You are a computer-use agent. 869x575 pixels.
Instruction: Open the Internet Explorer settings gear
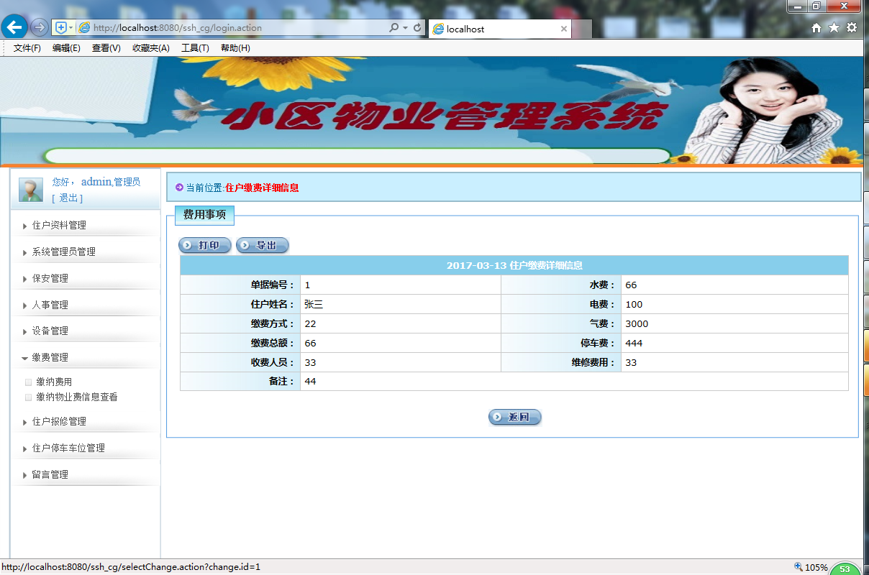852,27
